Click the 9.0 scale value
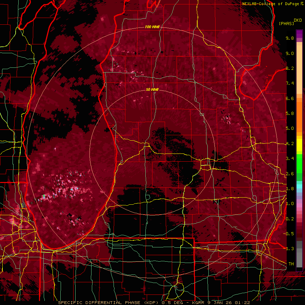The height and width of the screenshot is (305, 305). pyautogui.click(x=290, y=53)
